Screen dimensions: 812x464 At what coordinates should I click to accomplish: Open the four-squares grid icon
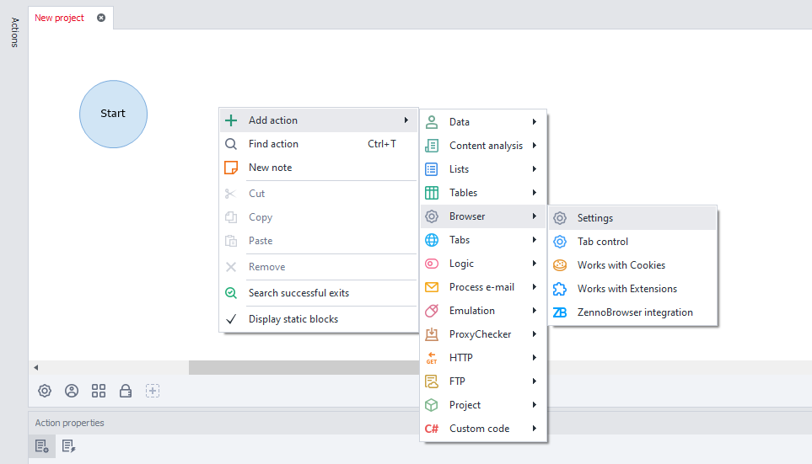[x=99, y=391]
